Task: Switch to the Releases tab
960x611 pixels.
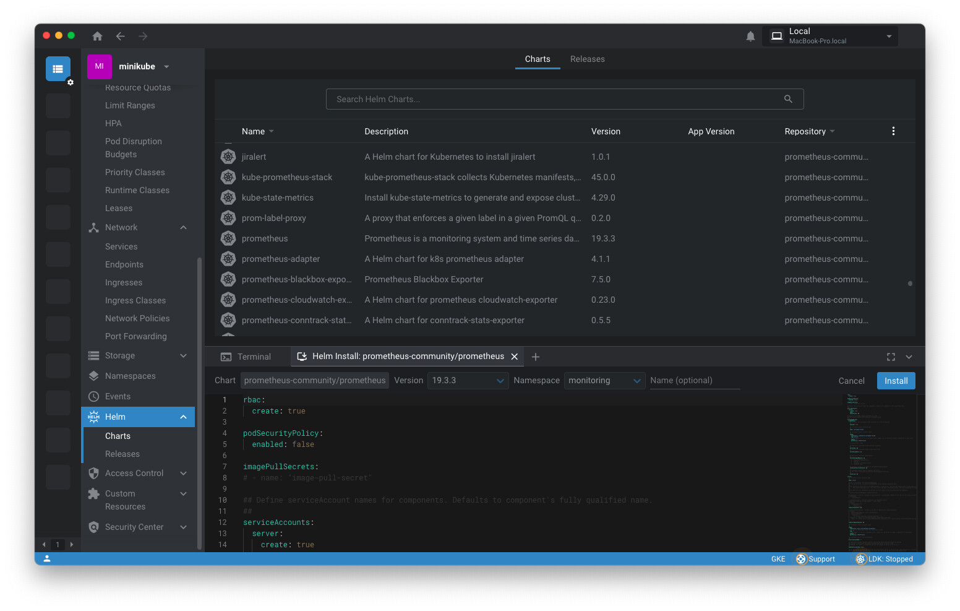Action: [x=587, y=59]
